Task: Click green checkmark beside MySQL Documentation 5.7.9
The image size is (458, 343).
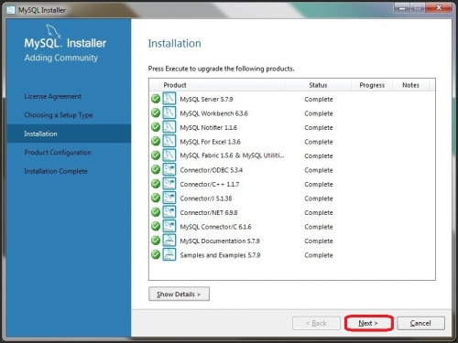Action: (x=156, y=241)
